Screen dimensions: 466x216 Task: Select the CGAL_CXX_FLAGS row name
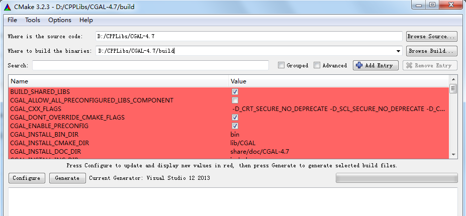[x=36, y=109]
